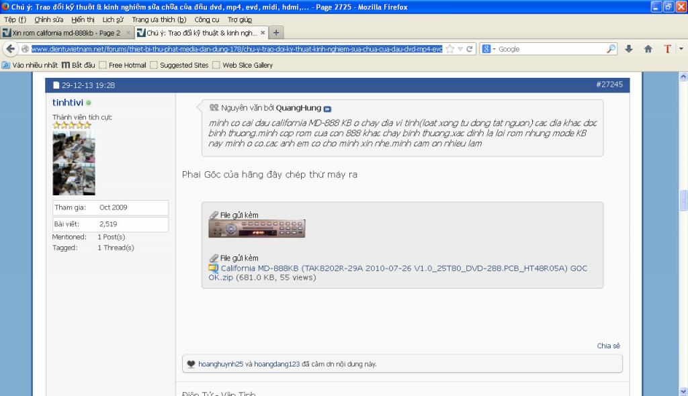Download California MD-888KB zip attachment
Image resolution: width=688 pixels, height=396 pixels.
tap(398, 273)
